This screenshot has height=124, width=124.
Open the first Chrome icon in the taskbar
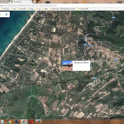point(10,122)
